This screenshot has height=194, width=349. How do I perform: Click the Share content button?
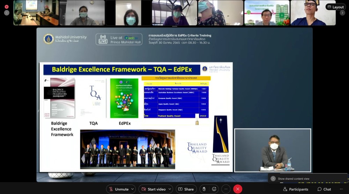click(x=186, y=189)
